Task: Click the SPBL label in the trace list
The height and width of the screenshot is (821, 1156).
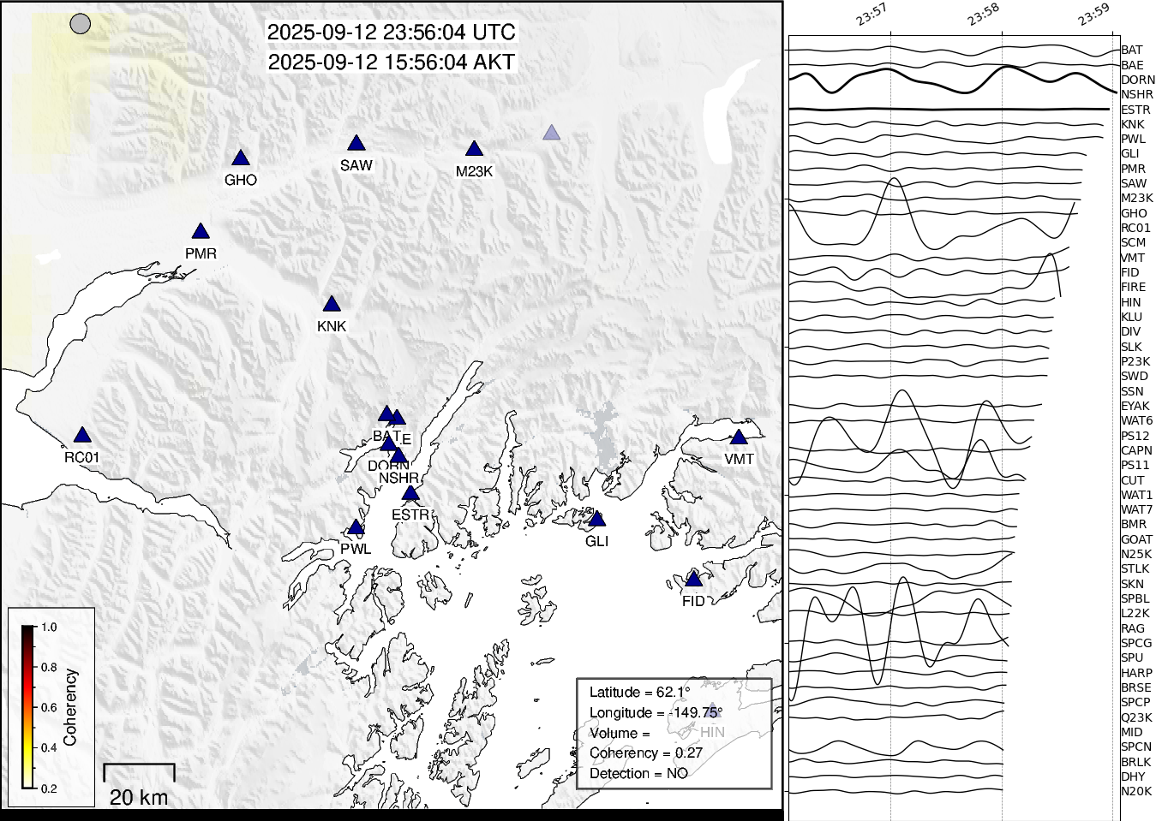Action: (x=1135, y=599)
